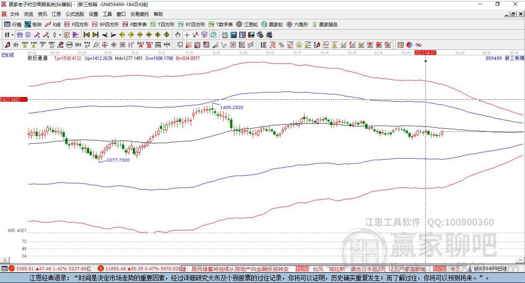This screenshot has width=525, height=283.
Task: Click the red 1427.8467 price tag
Action: [14, 100]
